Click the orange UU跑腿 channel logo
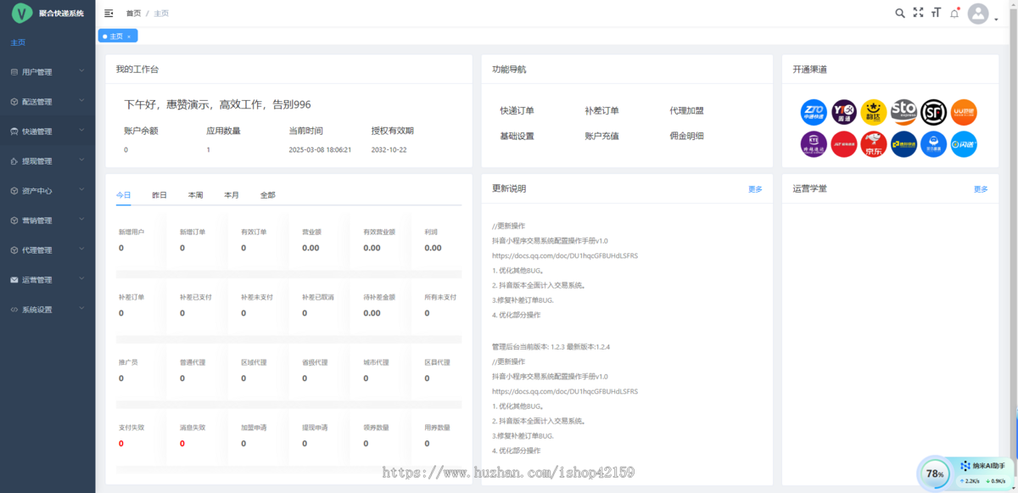Image resolution: width=1018 pixels, height=493 pixels. (x=964, y=112)
